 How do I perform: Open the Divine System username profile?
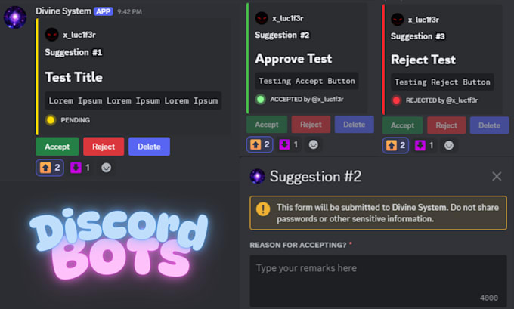coord(63,11)
